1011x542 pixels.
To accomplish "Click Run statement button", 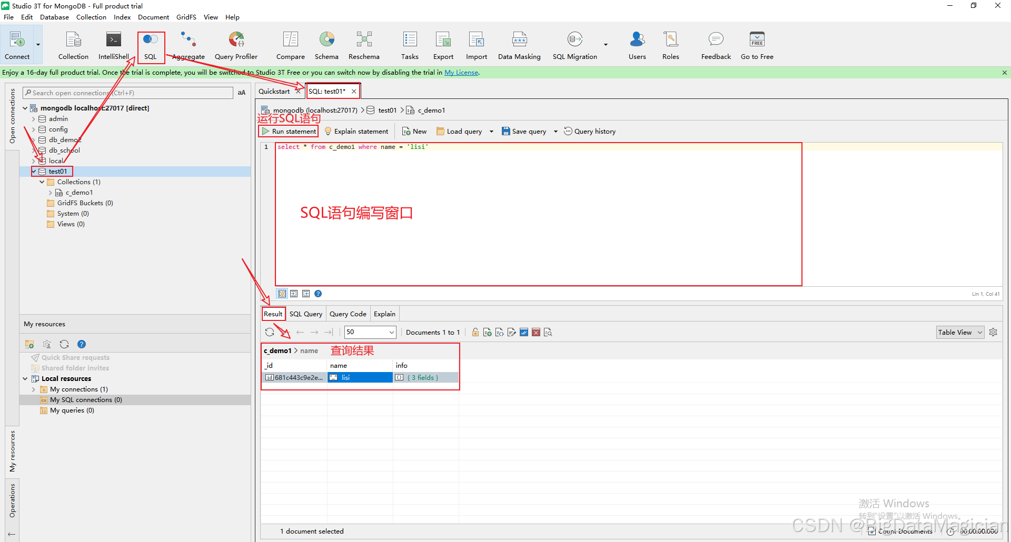I will [x=289, y=132].
